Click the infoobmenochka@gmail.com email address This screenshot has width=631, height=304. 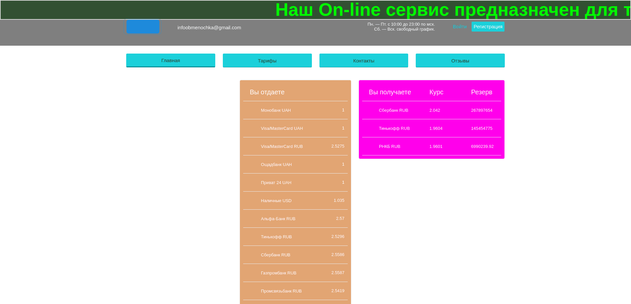209,27
